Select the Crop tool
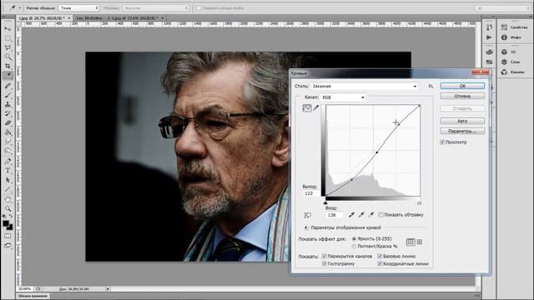 tap(8, 66)
